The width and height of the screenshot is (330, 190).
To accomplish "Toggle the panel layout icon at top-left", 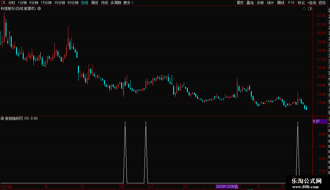I will pos(3,3).
